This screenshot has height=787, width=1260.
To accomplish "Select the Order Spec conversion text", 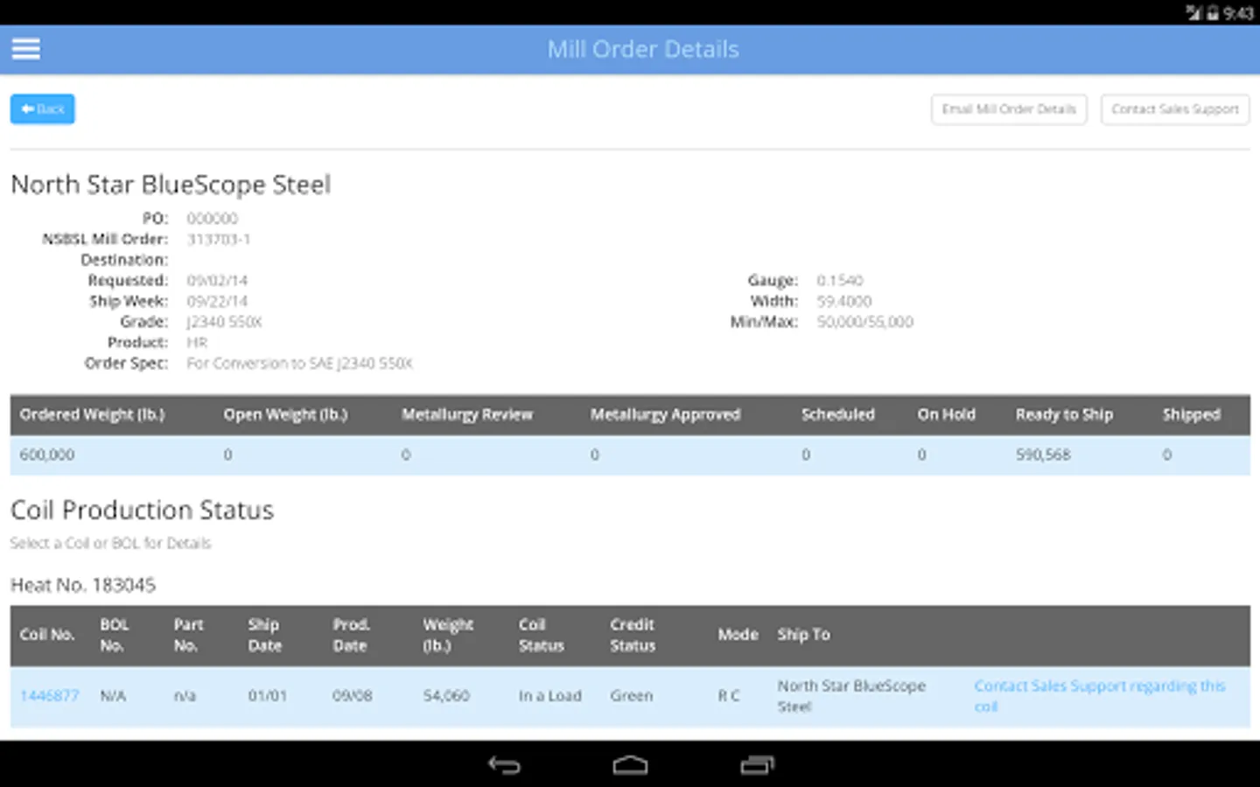I will (299, 364).
